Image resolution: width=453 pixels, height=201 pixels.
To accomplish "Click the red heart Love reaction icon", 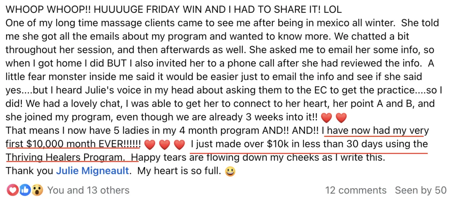I will point(12,190).
